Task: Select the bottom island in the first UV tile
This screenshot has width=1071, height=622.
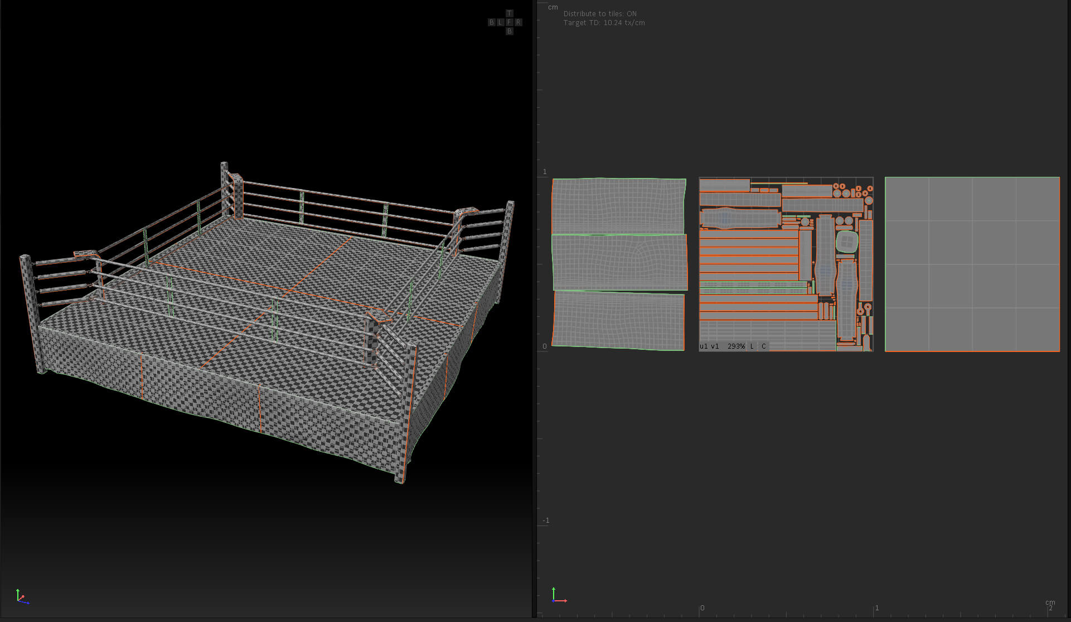Action: pyautogui.click(x=618, y=321)
